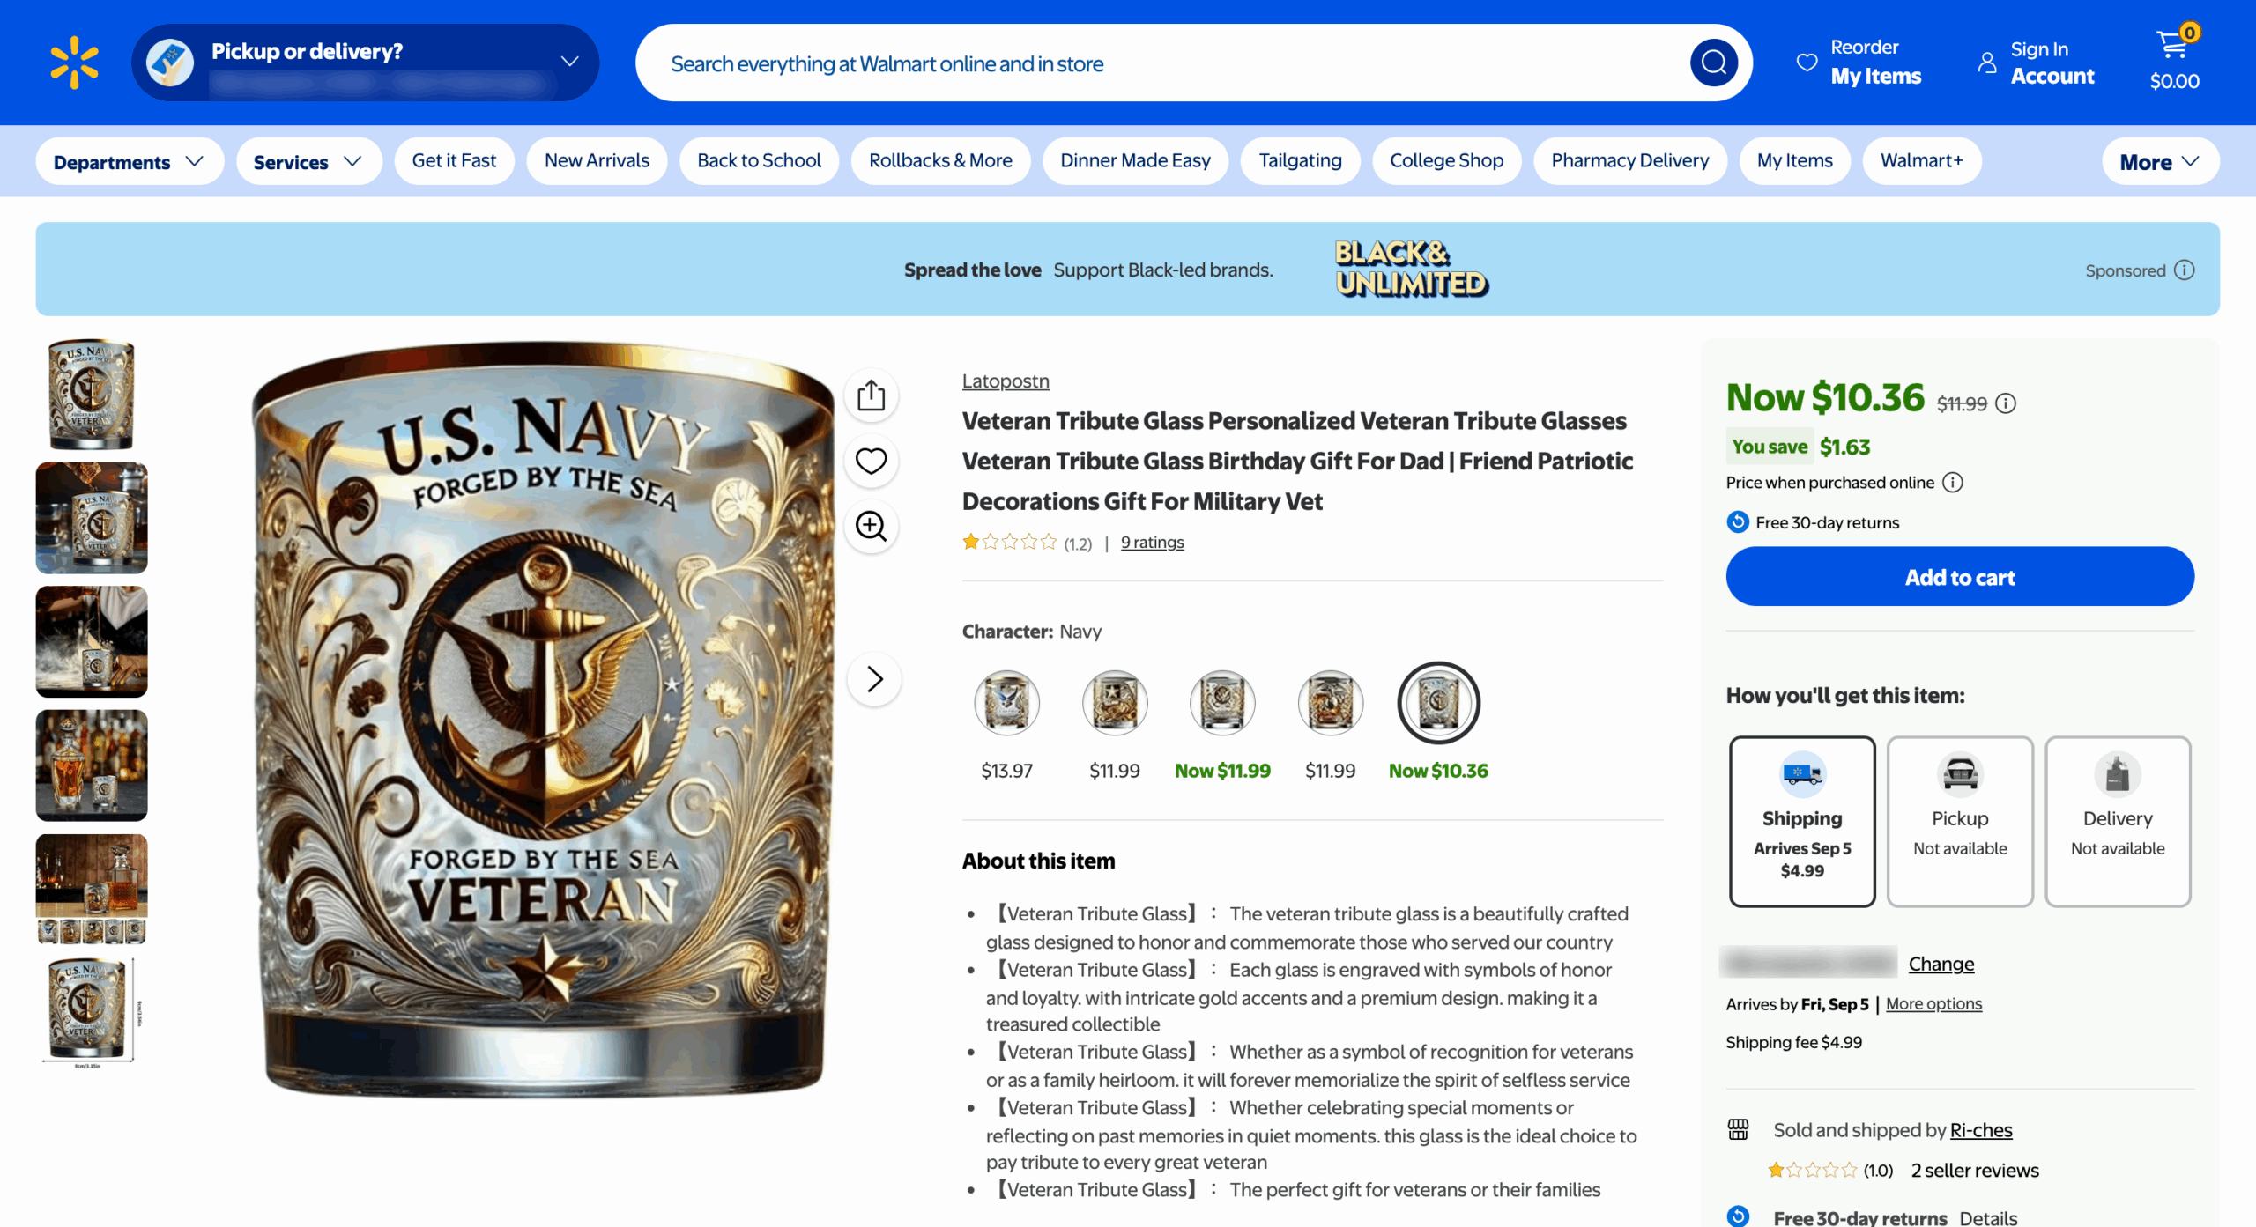Screen dimensions: 2256x1227
Task: Open the Rollbacks & More tab
Action: click(940, 161)
